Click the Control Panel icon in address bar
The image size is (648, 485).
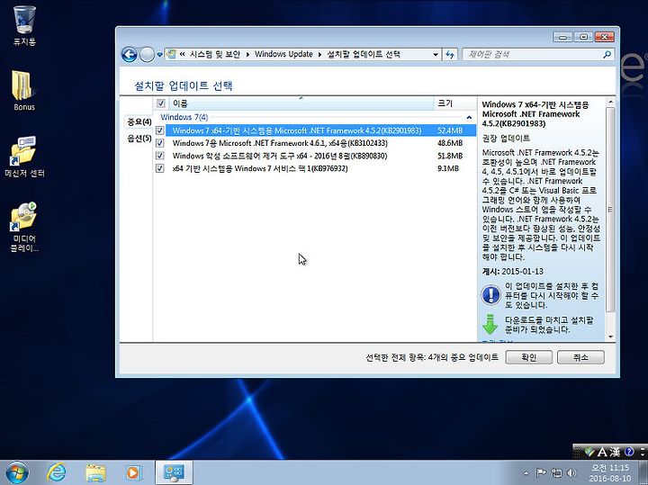(x=172, y=54)
